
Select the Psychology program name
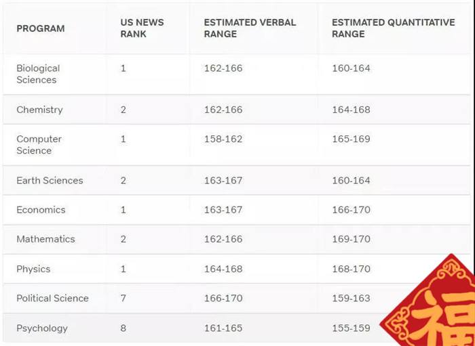tap(42, 328)
